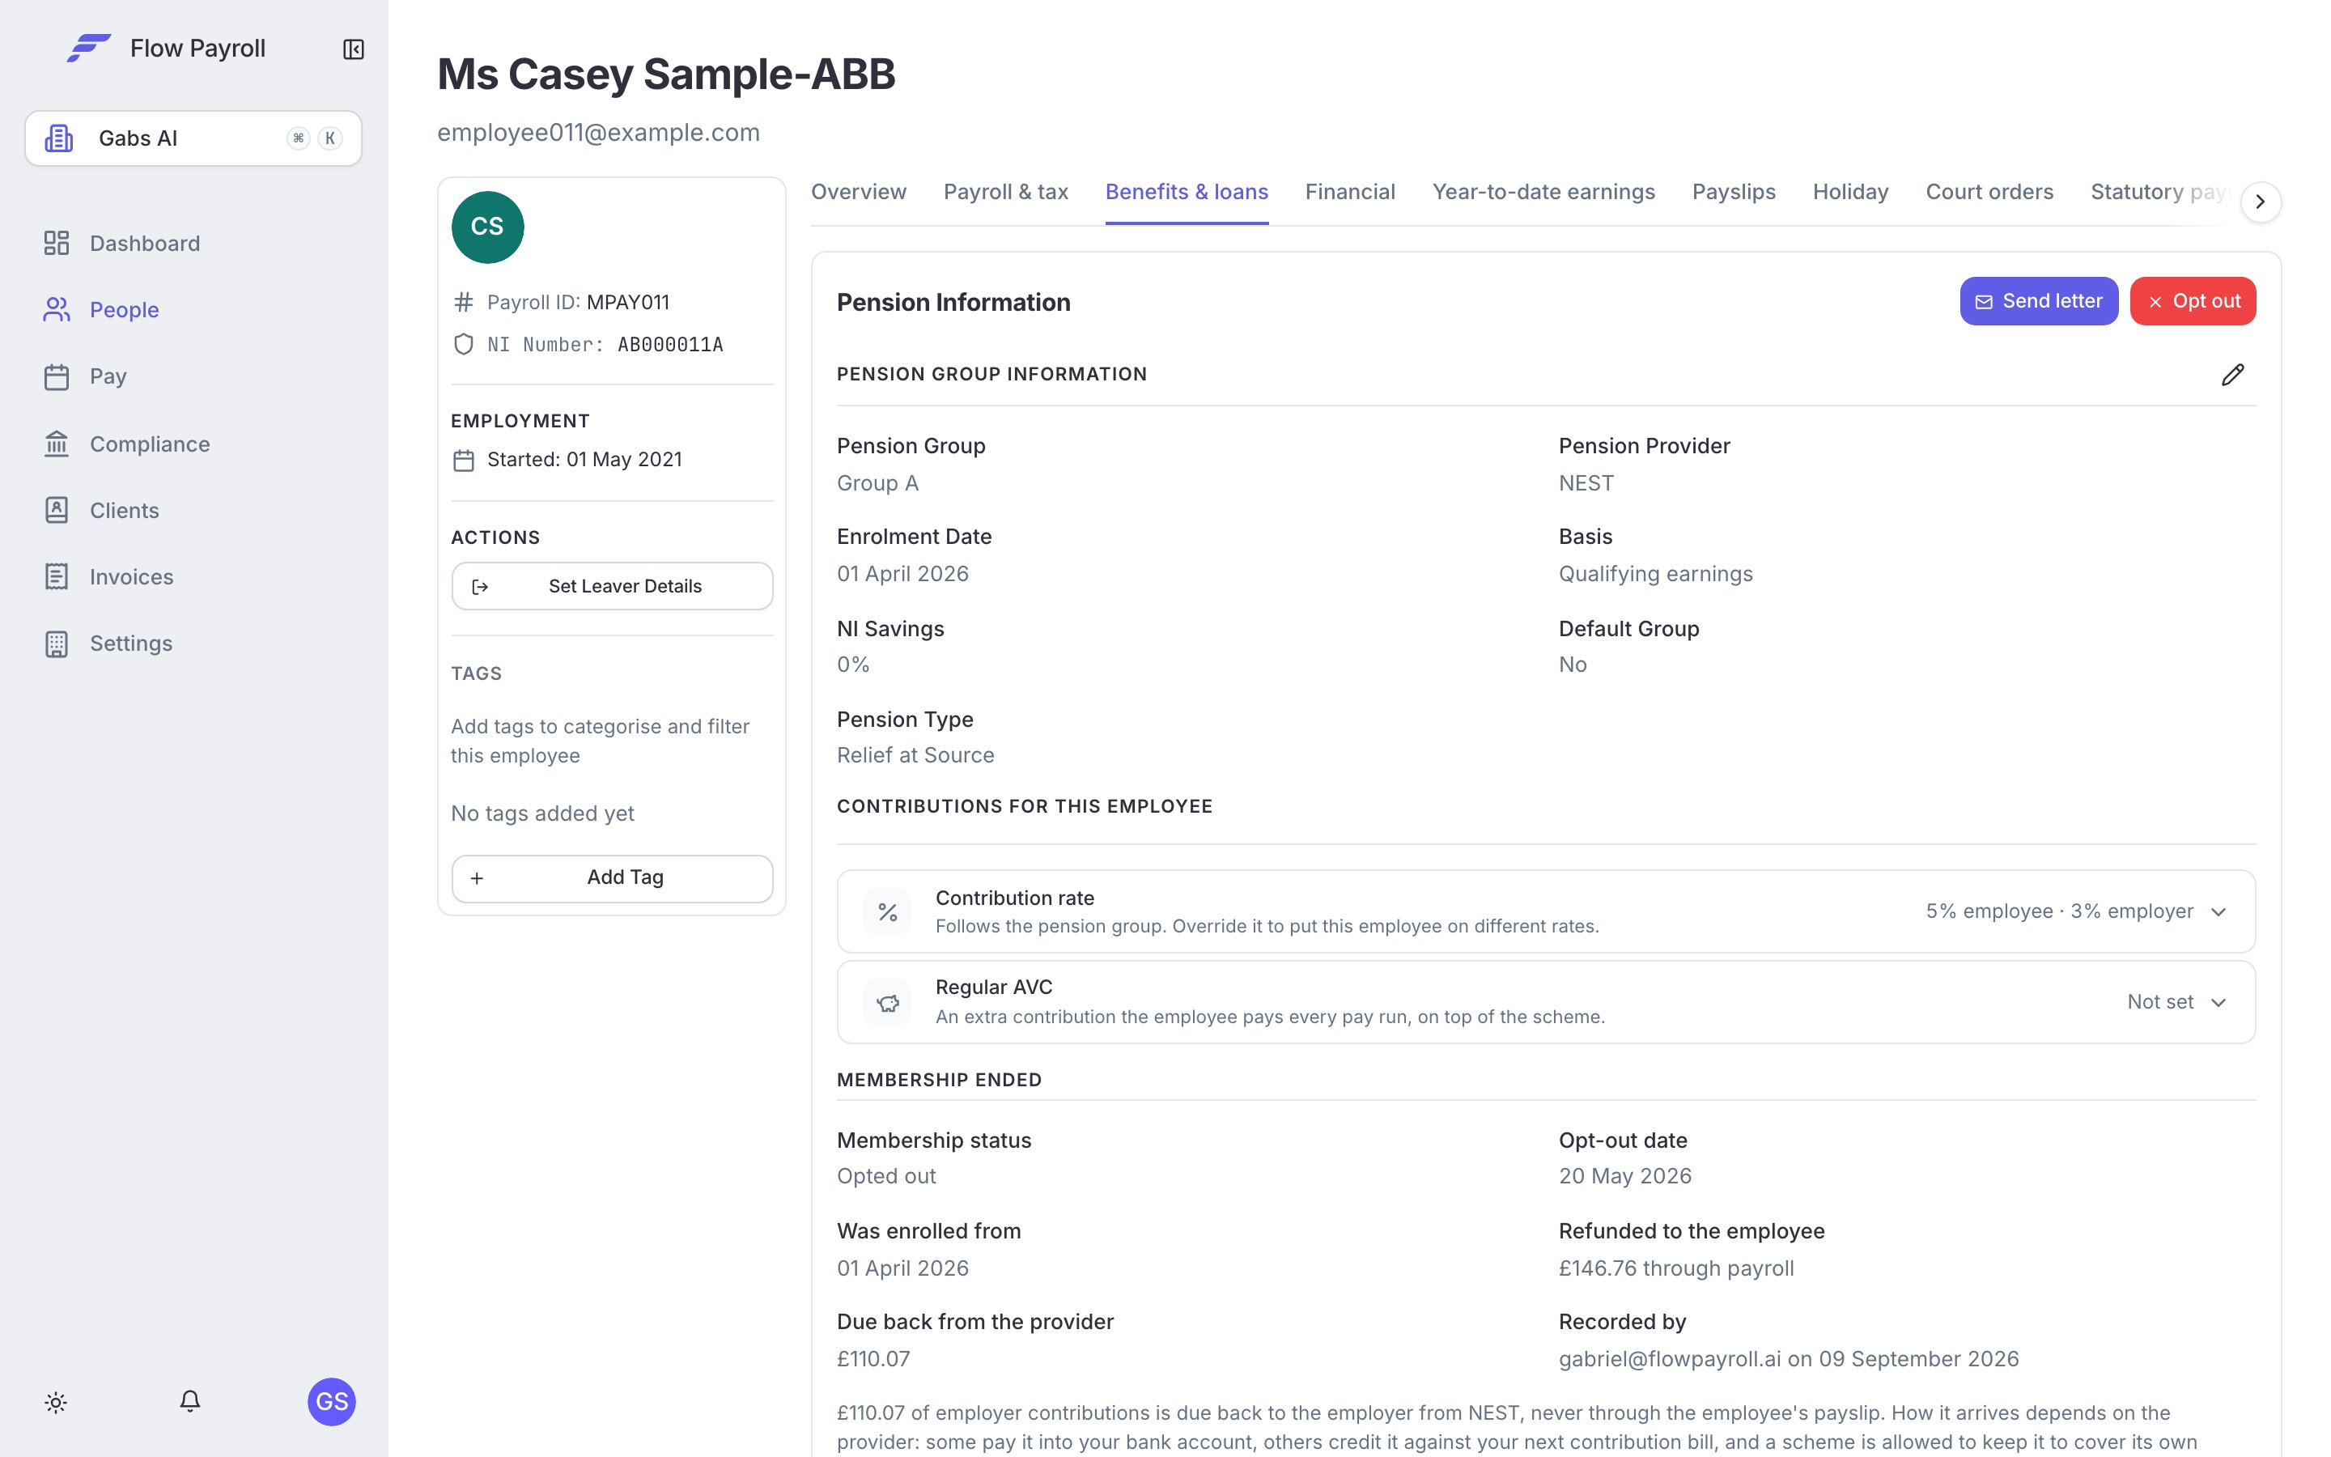Open the Financial tab
The image size is (2331, 1457).
(x=1349, y=192)
